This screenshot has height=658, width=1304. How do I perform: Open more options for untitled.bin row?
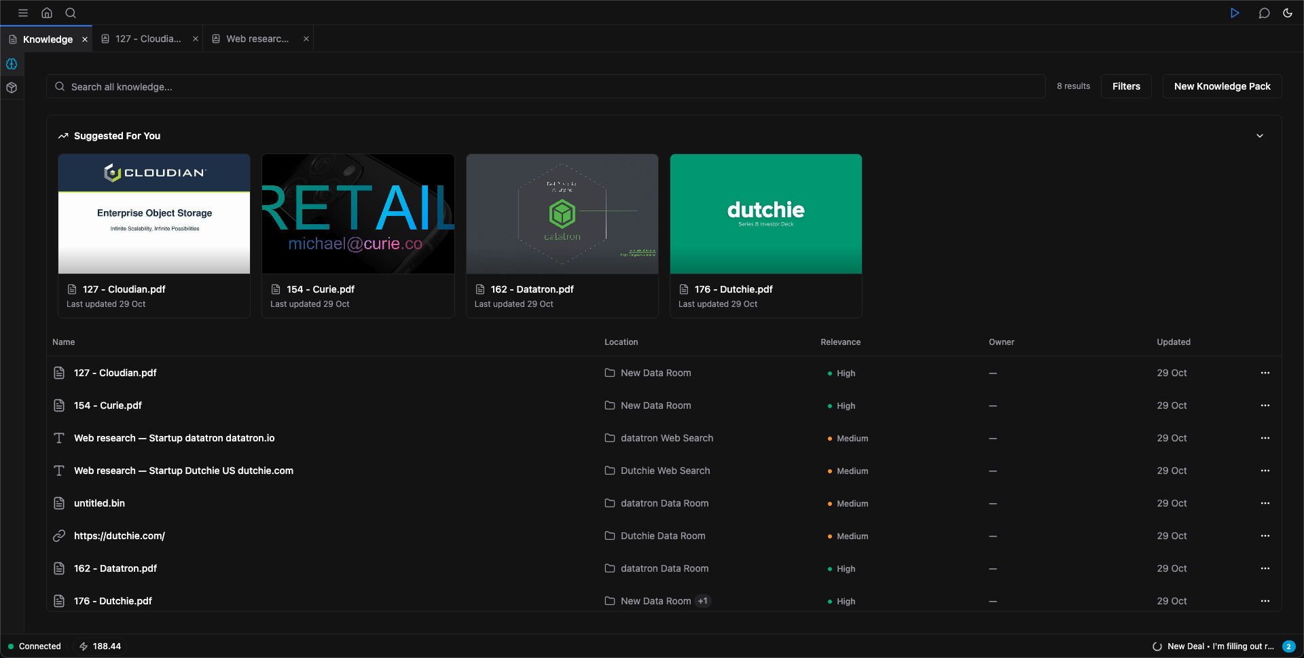pyautogui.click(x=1265, y=503)
